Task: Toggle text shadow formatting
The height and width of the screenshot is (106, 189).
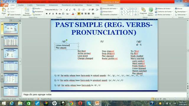Action: pyautogui.click(x=56, y=14)
